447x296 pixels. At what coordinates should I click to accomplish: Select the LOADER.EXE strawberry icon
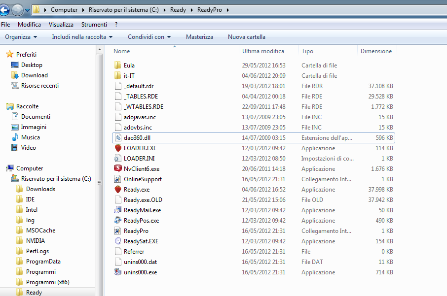click(x=118, y=148)
